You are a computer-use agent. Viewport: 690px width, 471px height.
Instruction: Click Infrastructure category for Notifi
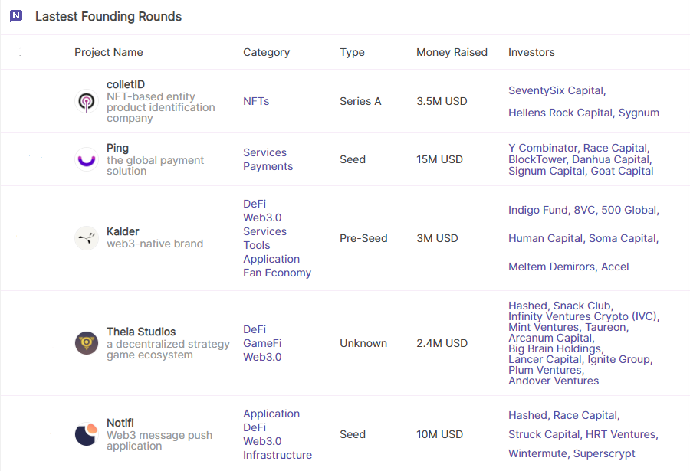tap(278, 455)
